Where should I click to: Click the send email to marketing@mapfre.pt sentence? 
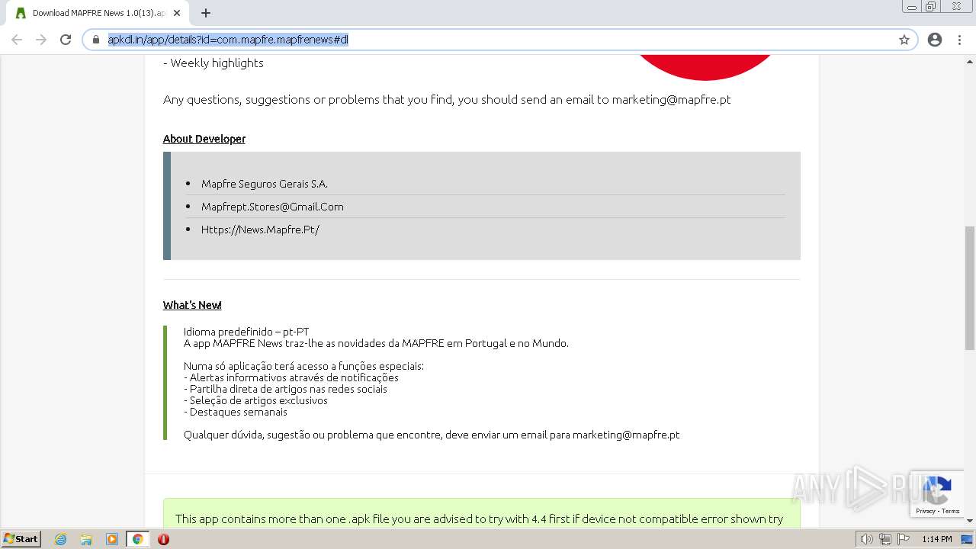tap(447, 99)
